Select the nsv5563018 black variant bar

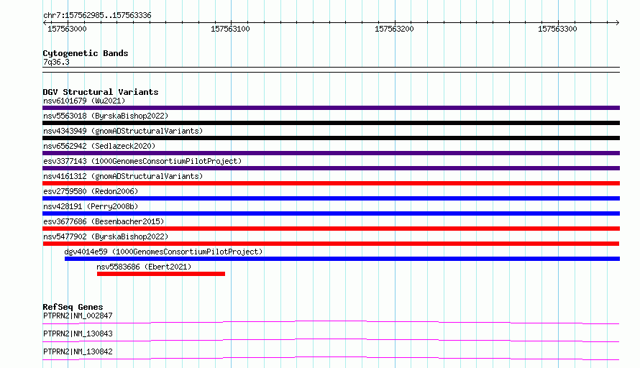tap(331, 123)
